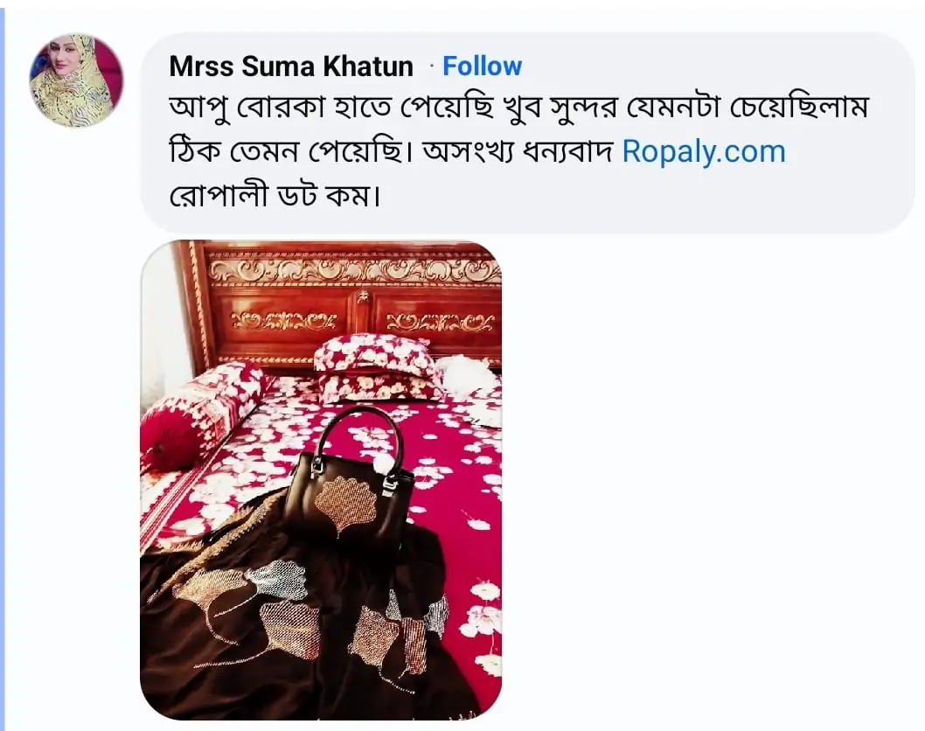Click the red bolster cushion in photo
Screen dimensions: 925x731
tap(201, 411)
